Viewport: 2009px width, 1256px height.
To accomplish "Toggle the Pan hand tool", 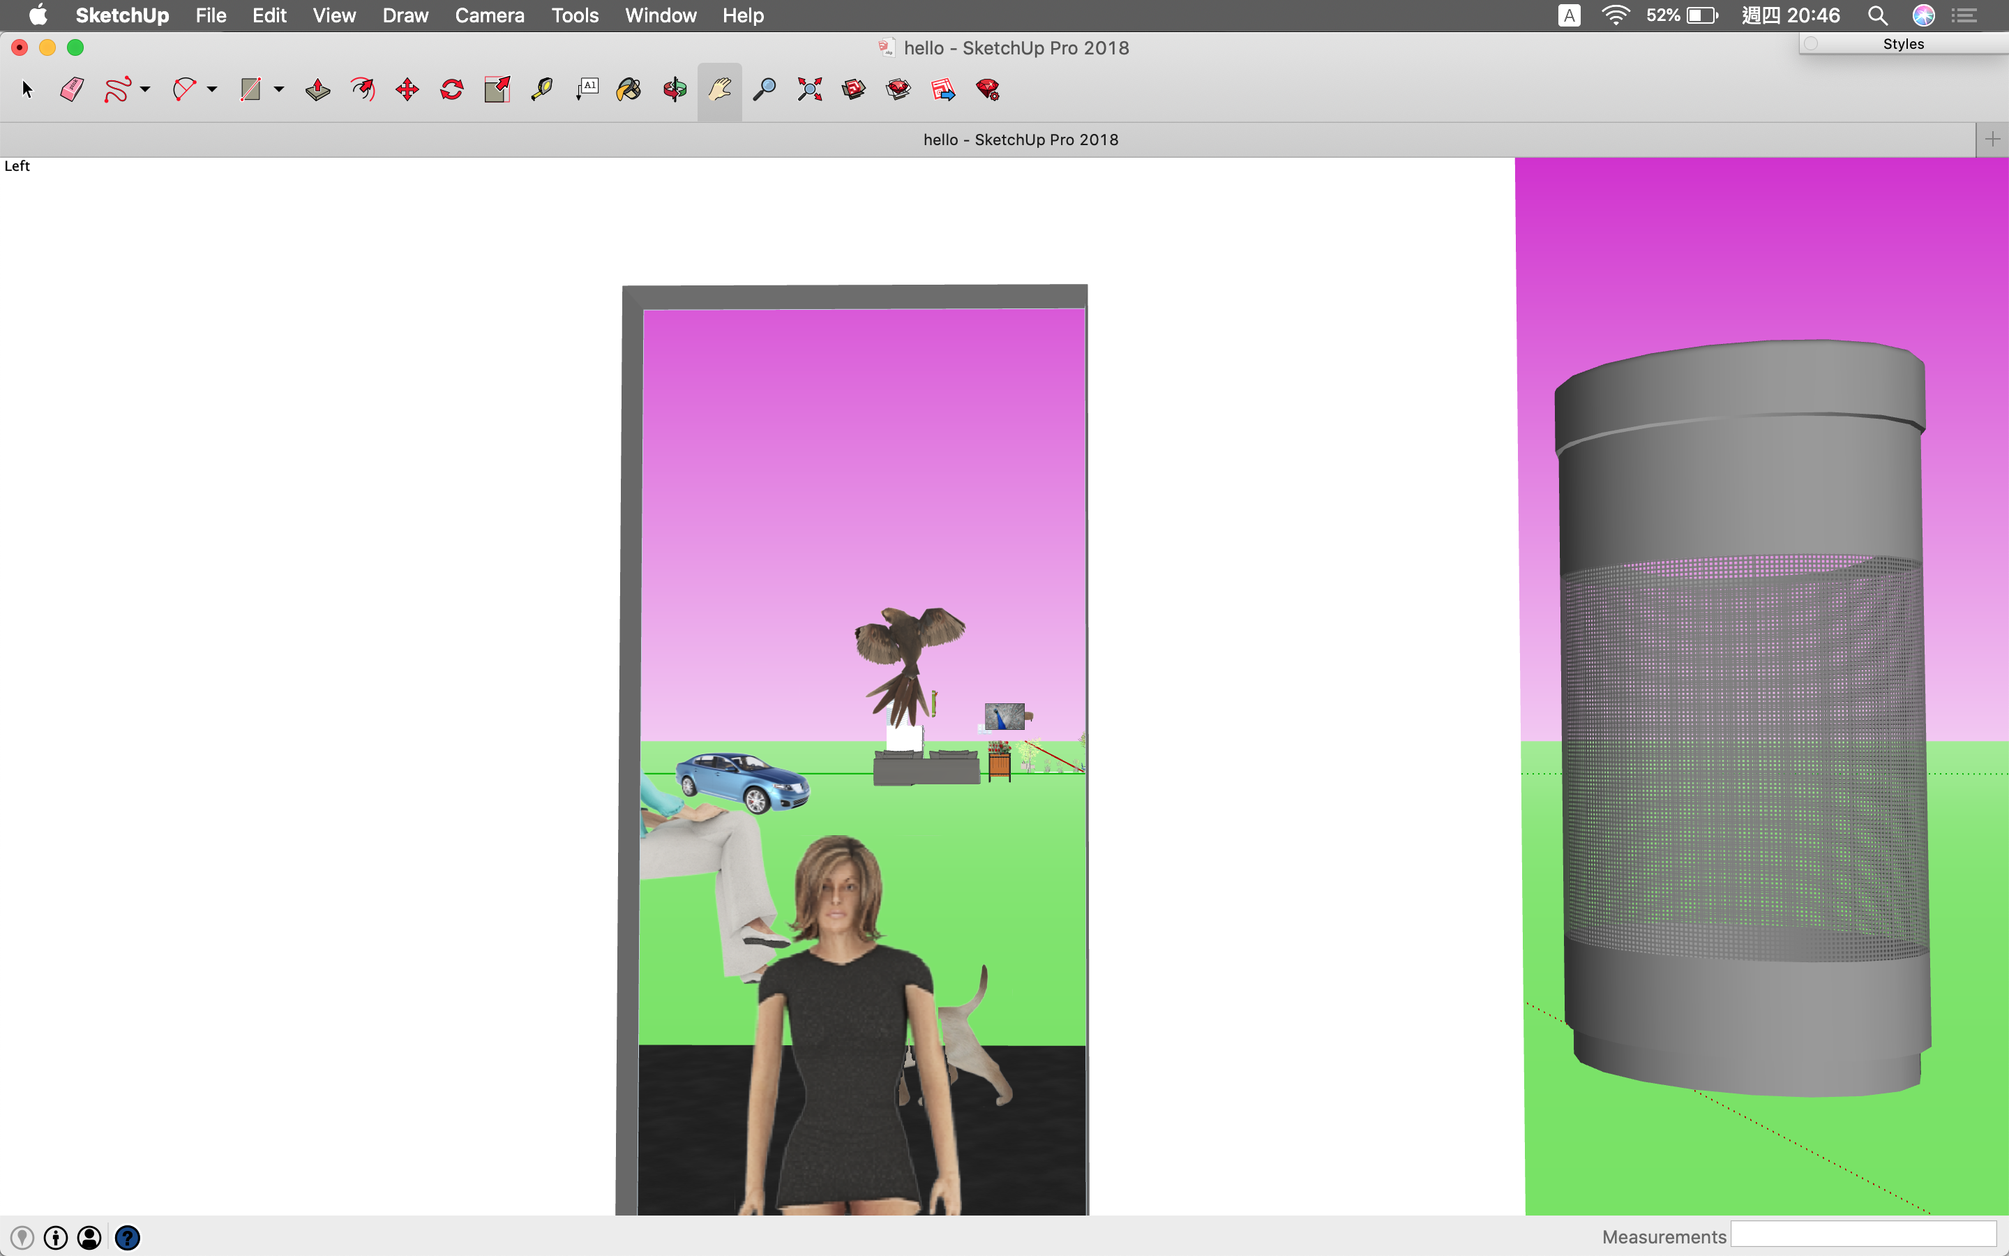I will coord(719,90).
